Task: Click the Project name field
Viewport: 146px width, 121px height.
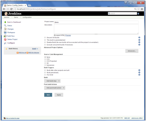Action: click(x=96, y=22)
